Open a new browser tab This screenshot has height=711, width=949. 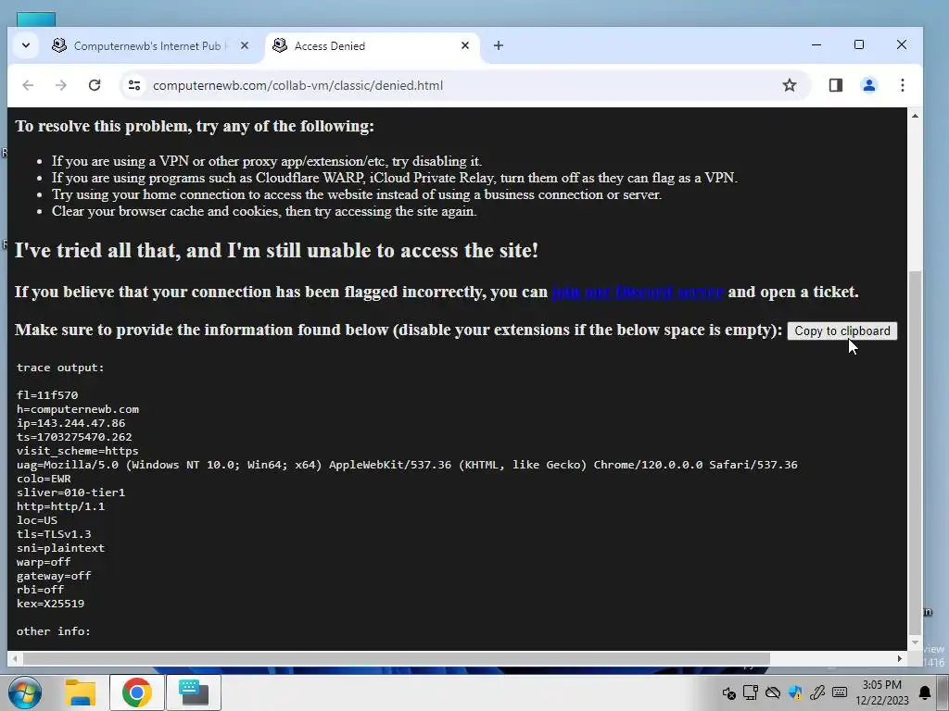(498, 45)
